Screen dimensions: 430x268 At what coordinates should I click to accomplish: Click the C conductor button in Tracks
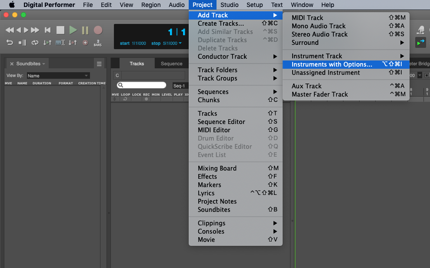[x=117, y=75]
